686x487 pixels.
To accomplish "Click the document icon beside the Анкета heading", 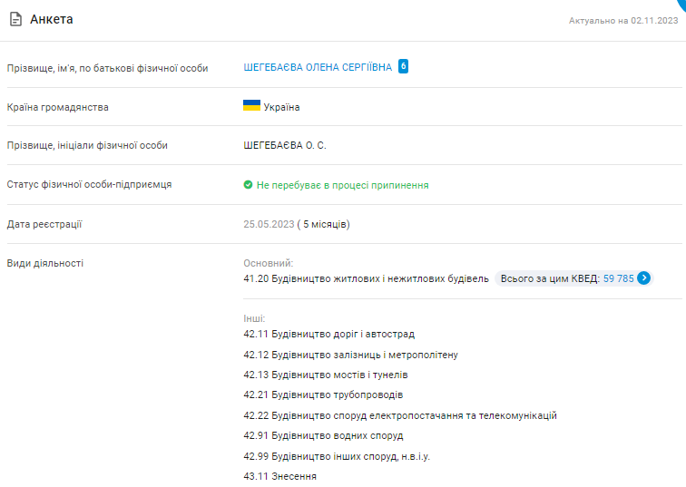I will point(15,19).
